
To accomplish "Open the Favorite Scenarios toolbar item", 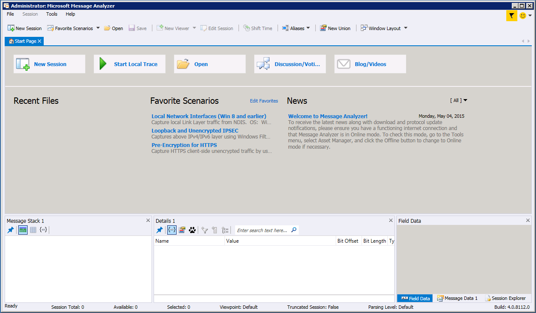I will coord(70,28).
